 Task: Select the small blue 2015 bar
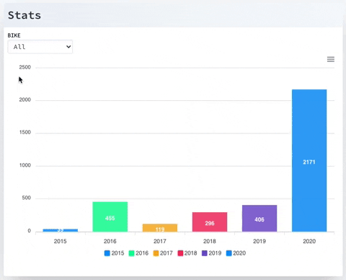point(61,230)
